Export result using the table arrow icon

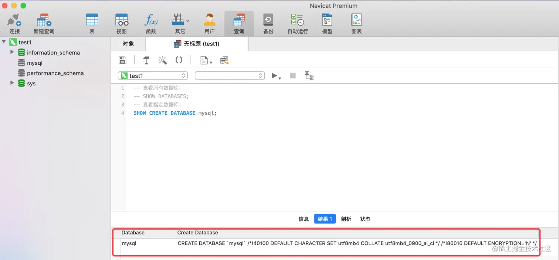click(x=224, y=60)
